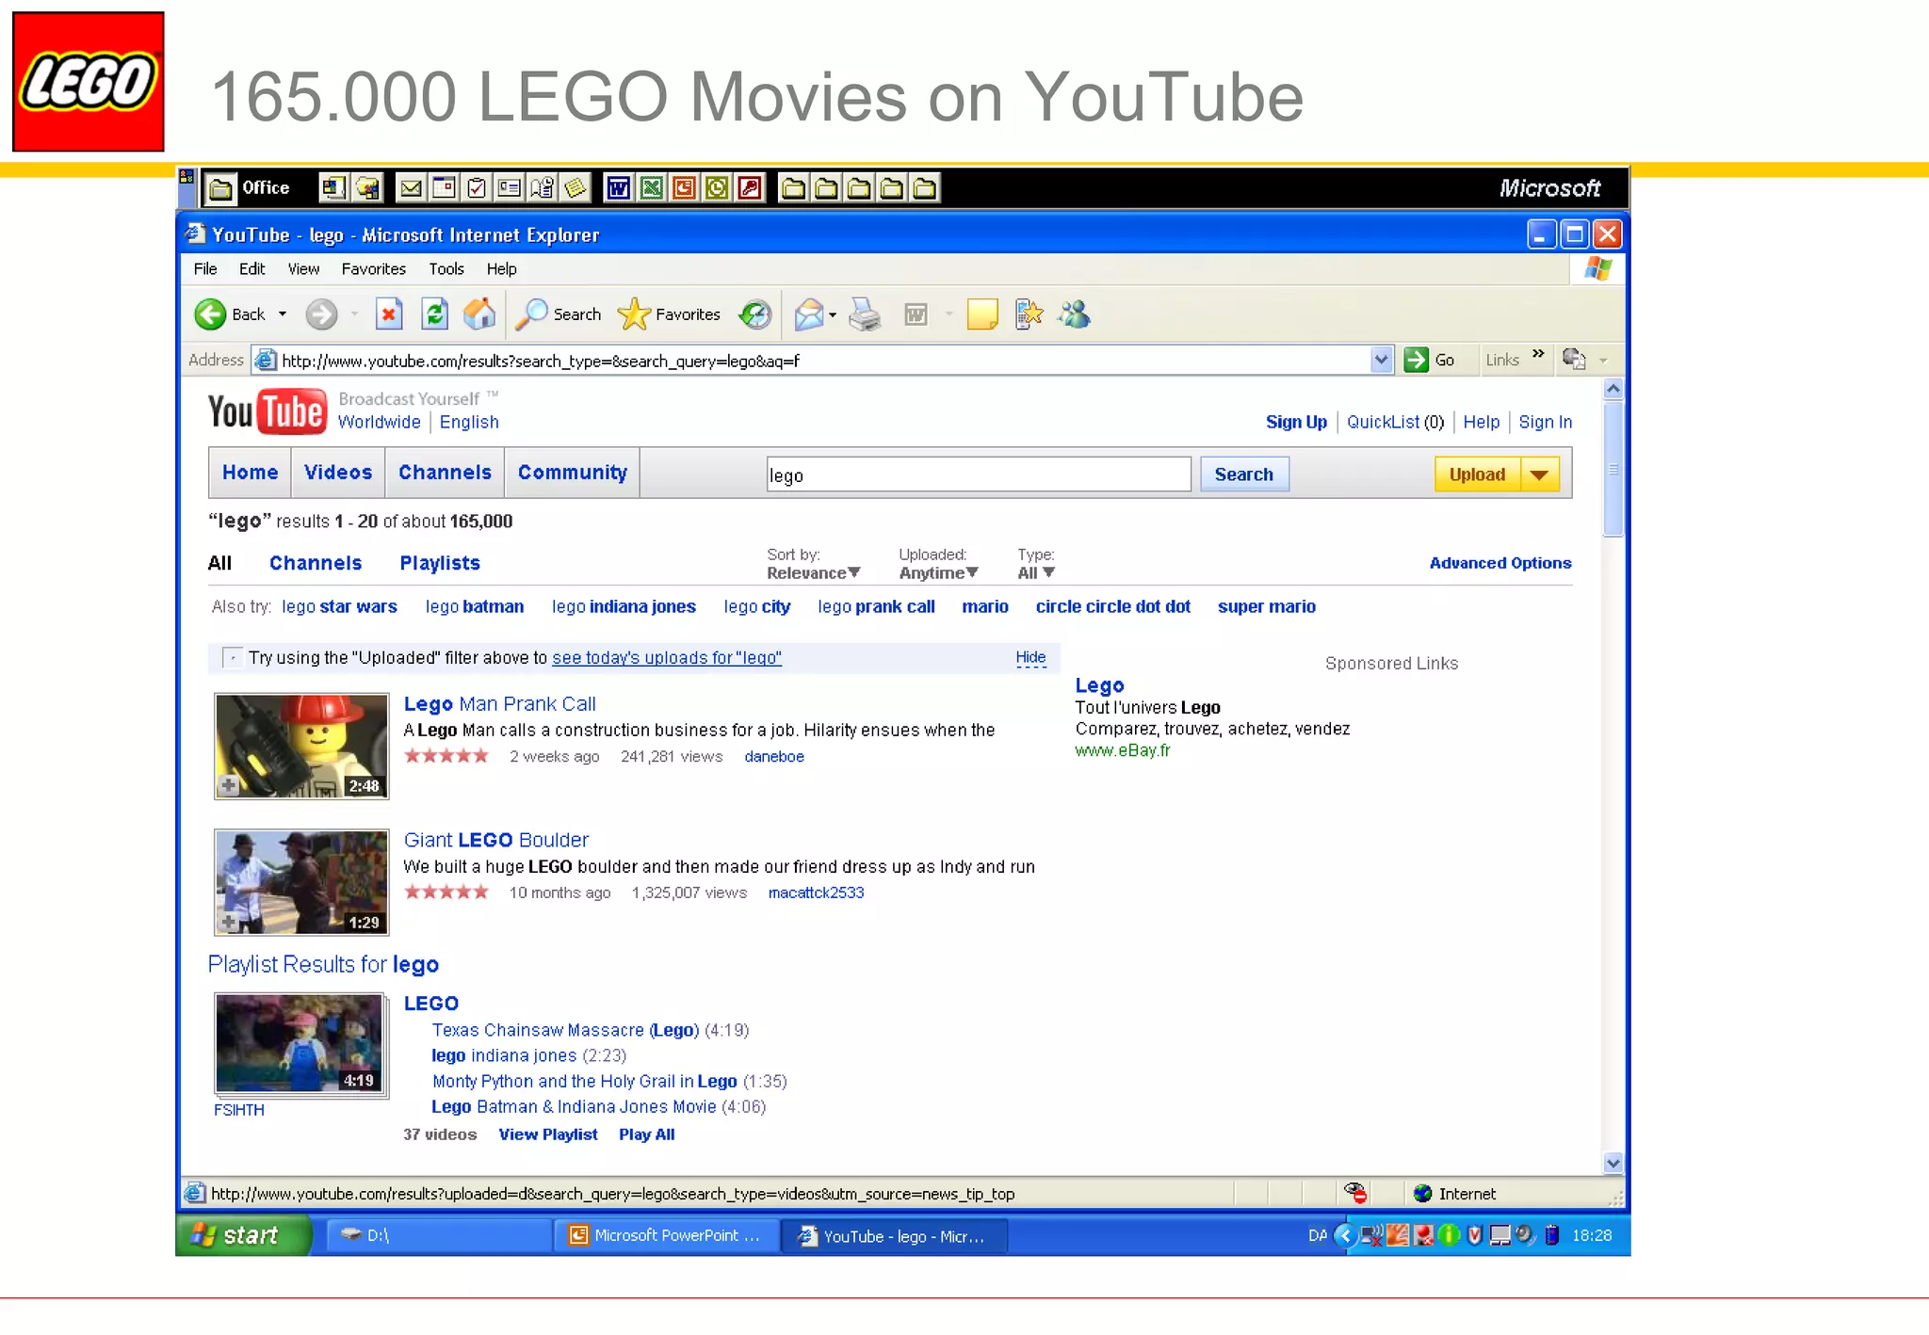Open Lego Man Prank Call video title
The image size is (1929, 1335).
point(499,704)
